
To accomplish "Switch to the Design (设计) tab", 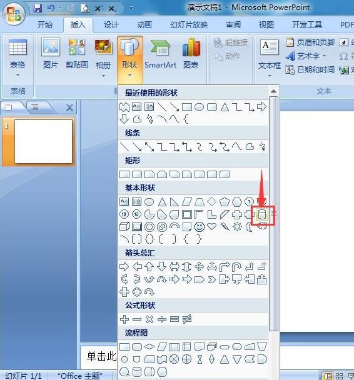I will click(x=111, y=25).
